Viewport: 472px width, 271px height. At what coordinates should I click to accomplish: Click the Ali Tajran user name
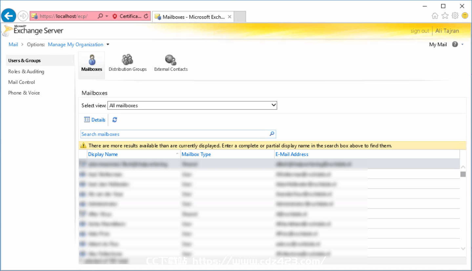coord(447,31)
